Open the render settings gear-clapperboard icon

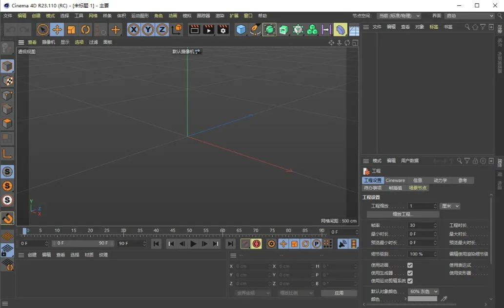pyautogui.click(x=223, y=30)
